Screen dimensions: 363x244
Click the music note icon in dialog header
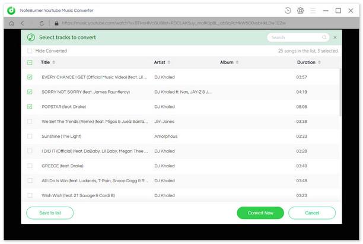tap(31, 37)
